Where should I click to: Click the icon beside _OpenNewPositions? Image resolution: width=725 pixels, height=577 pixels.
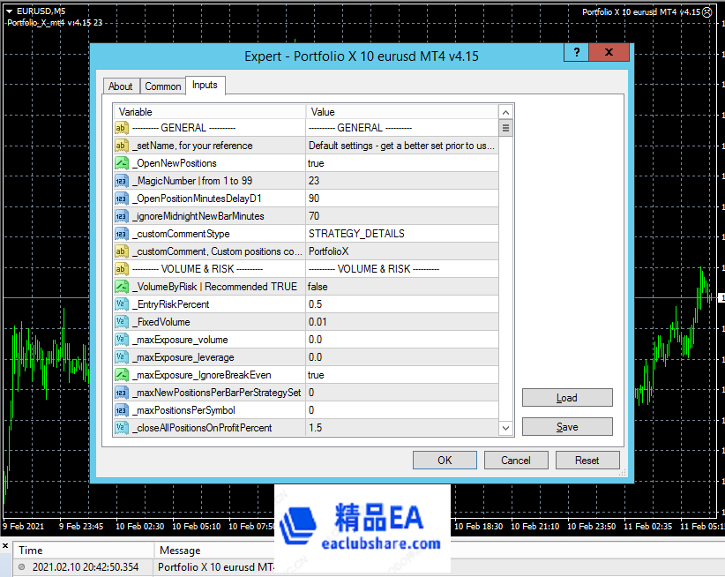click(122, 163)
